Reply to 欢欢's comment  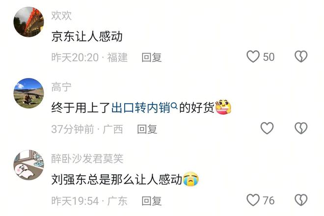pos(152,57)
